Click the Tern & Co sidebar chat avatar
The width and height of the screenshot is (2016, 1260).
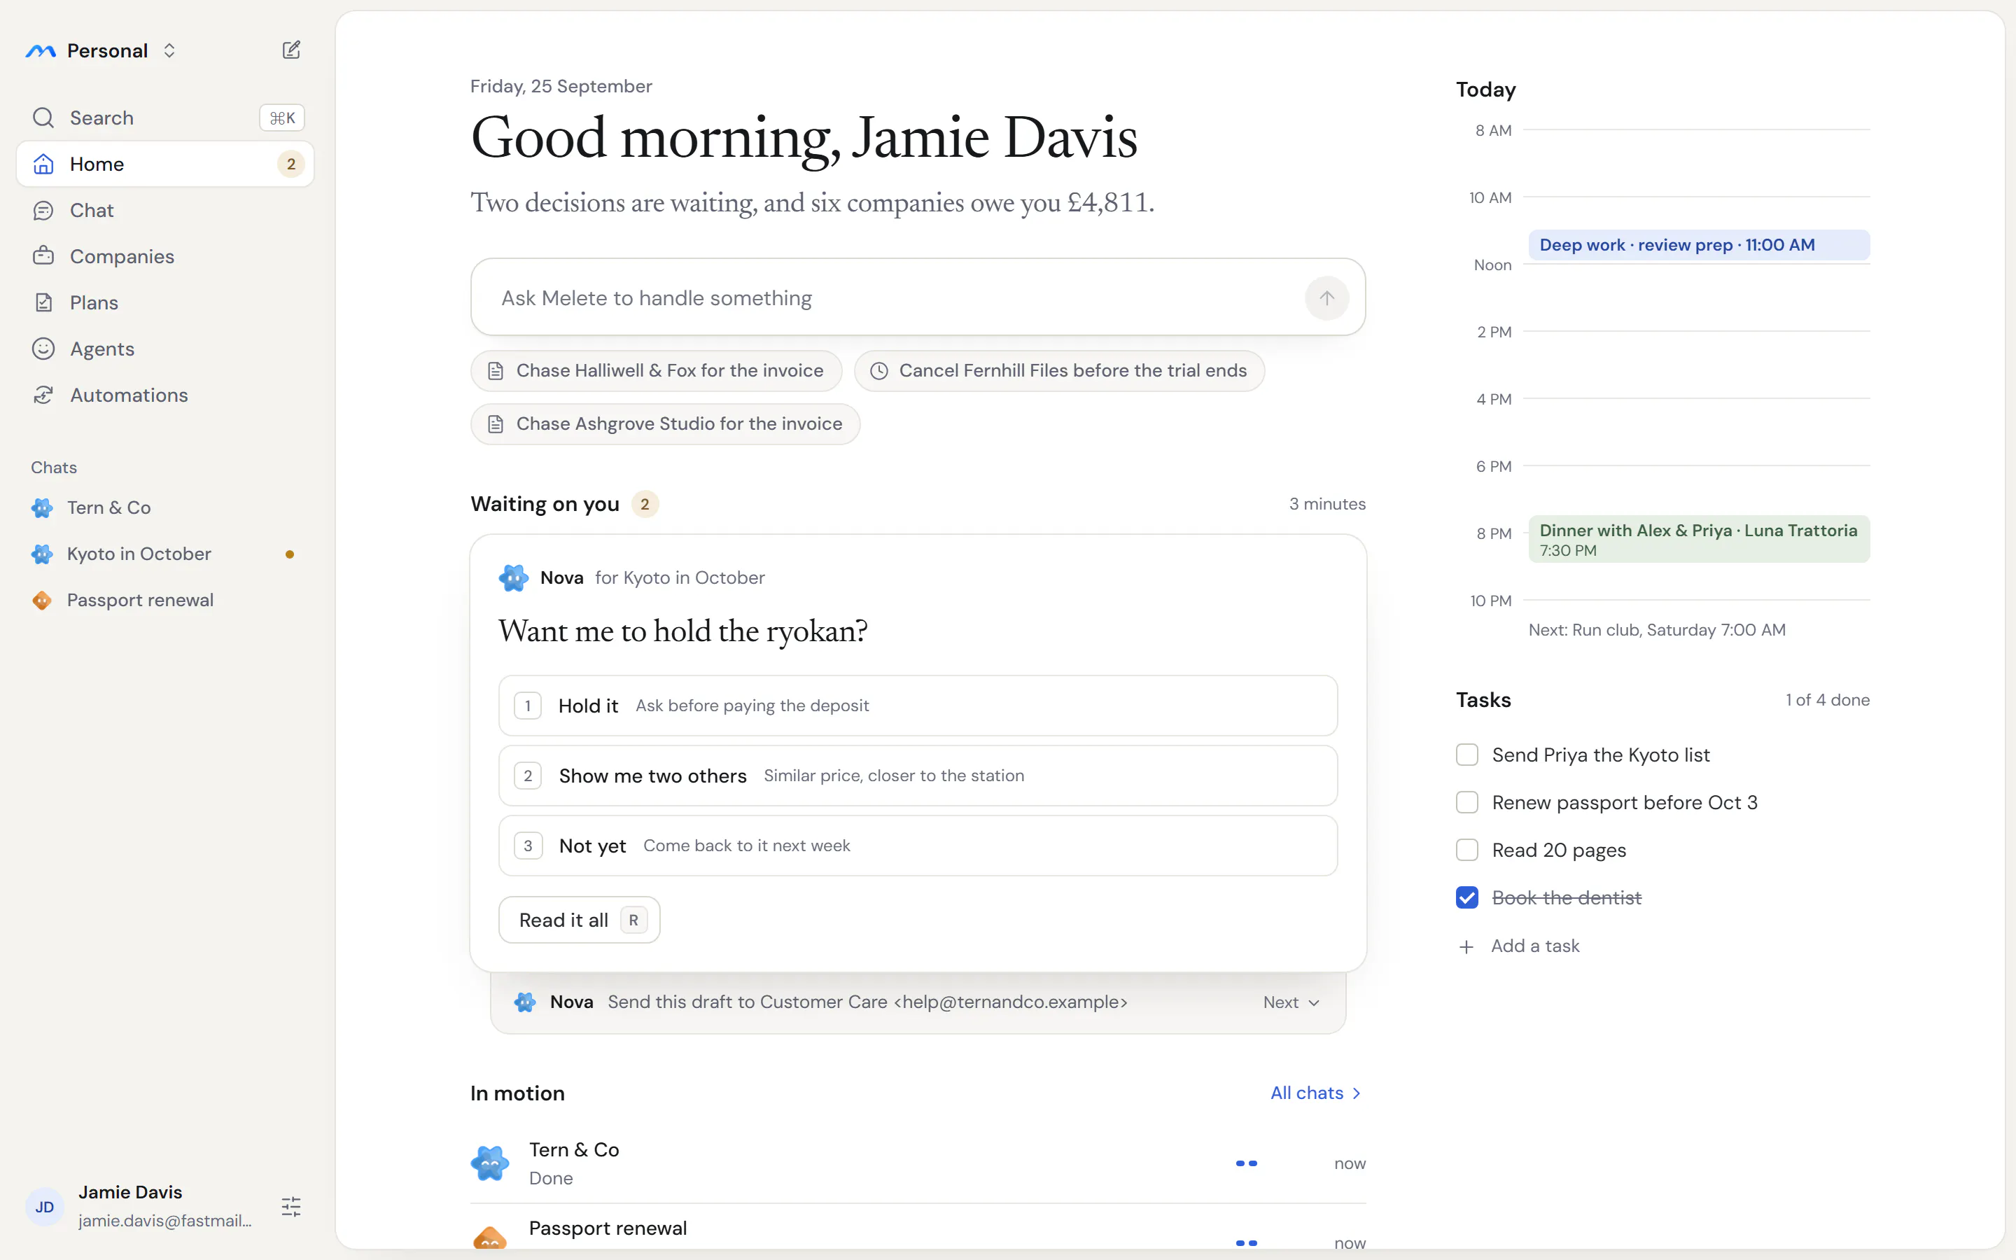click(x=42, y=507)
